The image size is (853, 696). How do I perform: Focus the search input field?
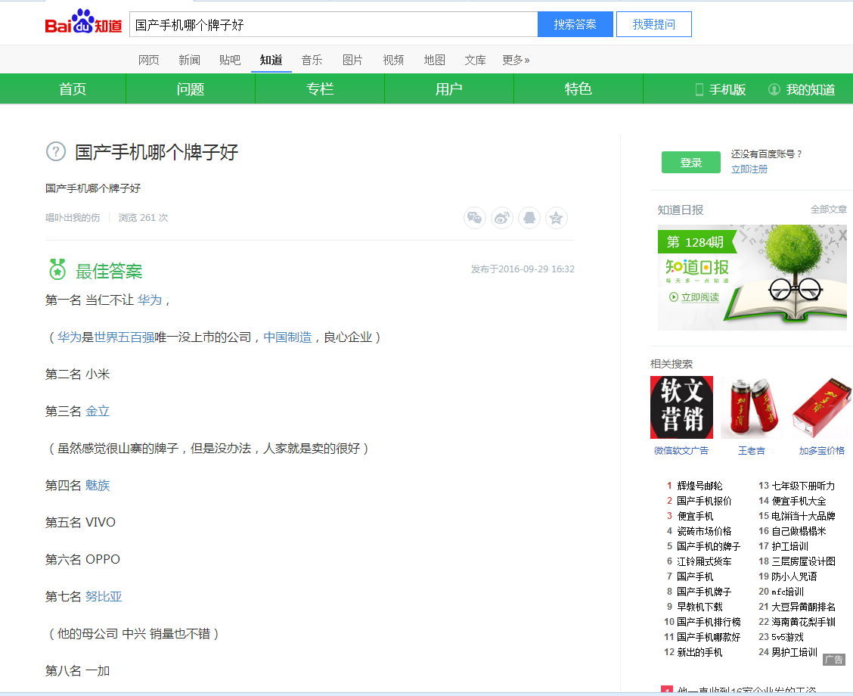[333, 24]
